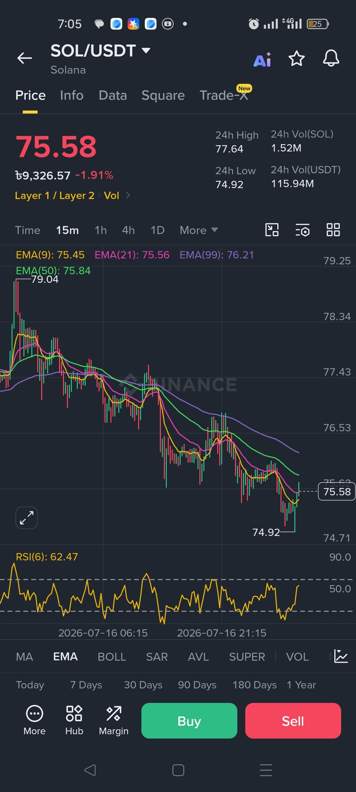Tap the current price tag 75.58 on axis
This screenshot has height=792, width=356.
[337, 491]
